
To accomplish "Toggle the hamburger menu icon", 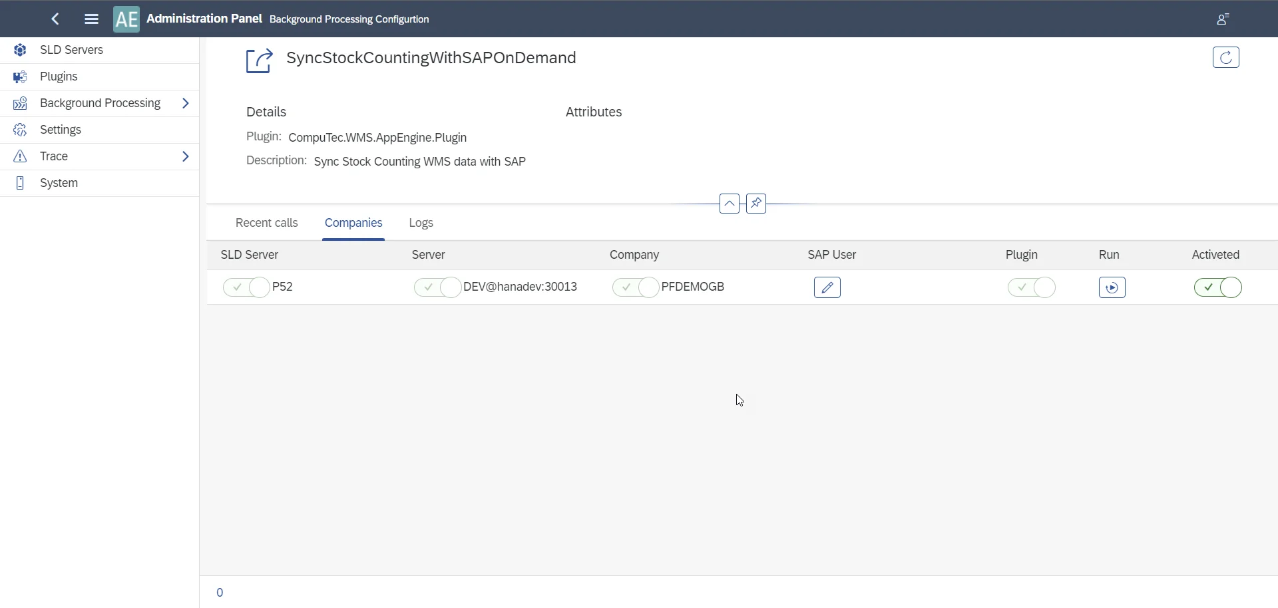I will 92,19.
